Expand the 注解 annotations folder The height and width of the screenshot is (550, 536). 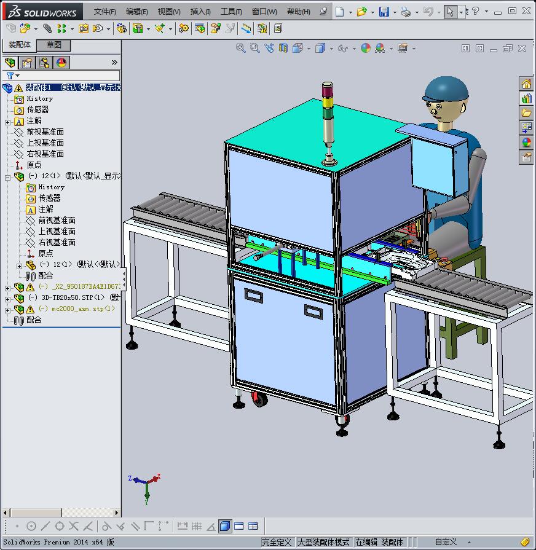coord(7,122)
